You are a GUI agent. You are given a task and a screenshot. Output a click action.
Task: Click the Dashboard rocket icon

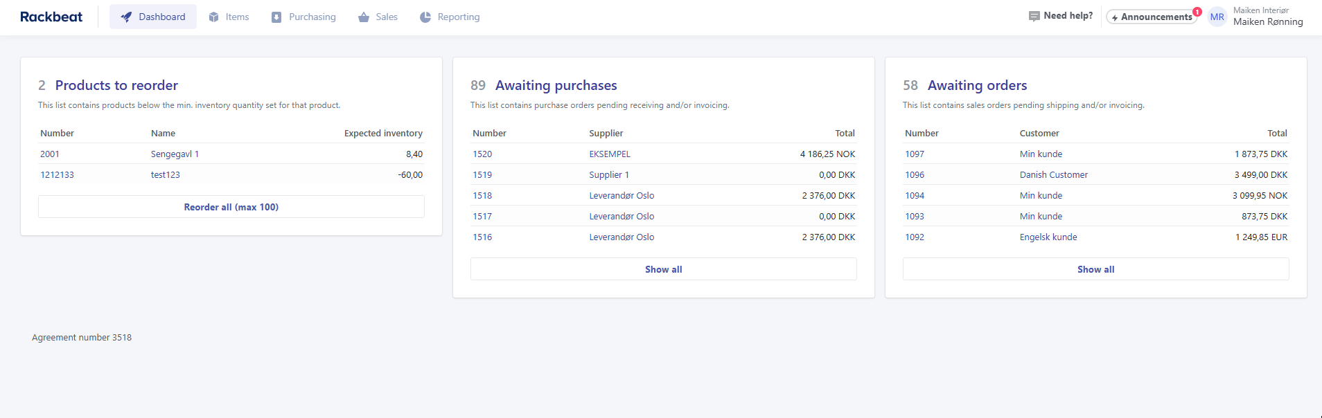tap(126, 17)
